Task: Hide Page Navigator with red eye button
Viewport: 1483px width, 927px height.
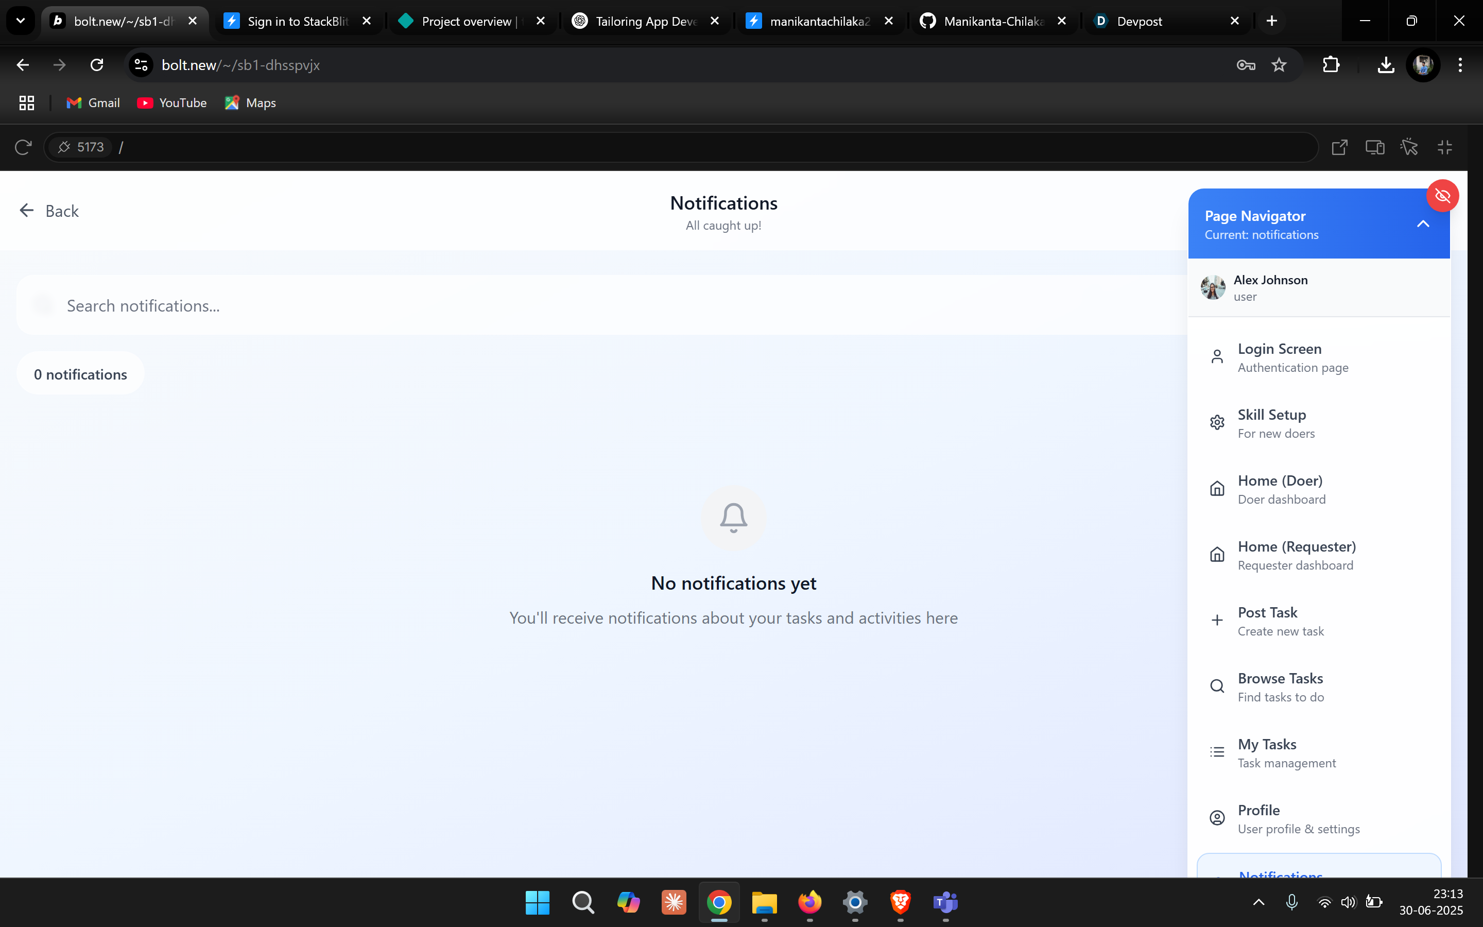Action: pos(1442,196)
